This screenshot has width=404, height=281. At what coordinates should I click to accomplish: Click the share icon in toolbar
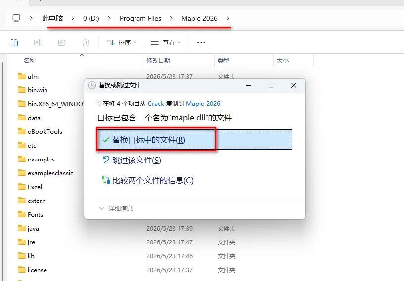point(62,42)
